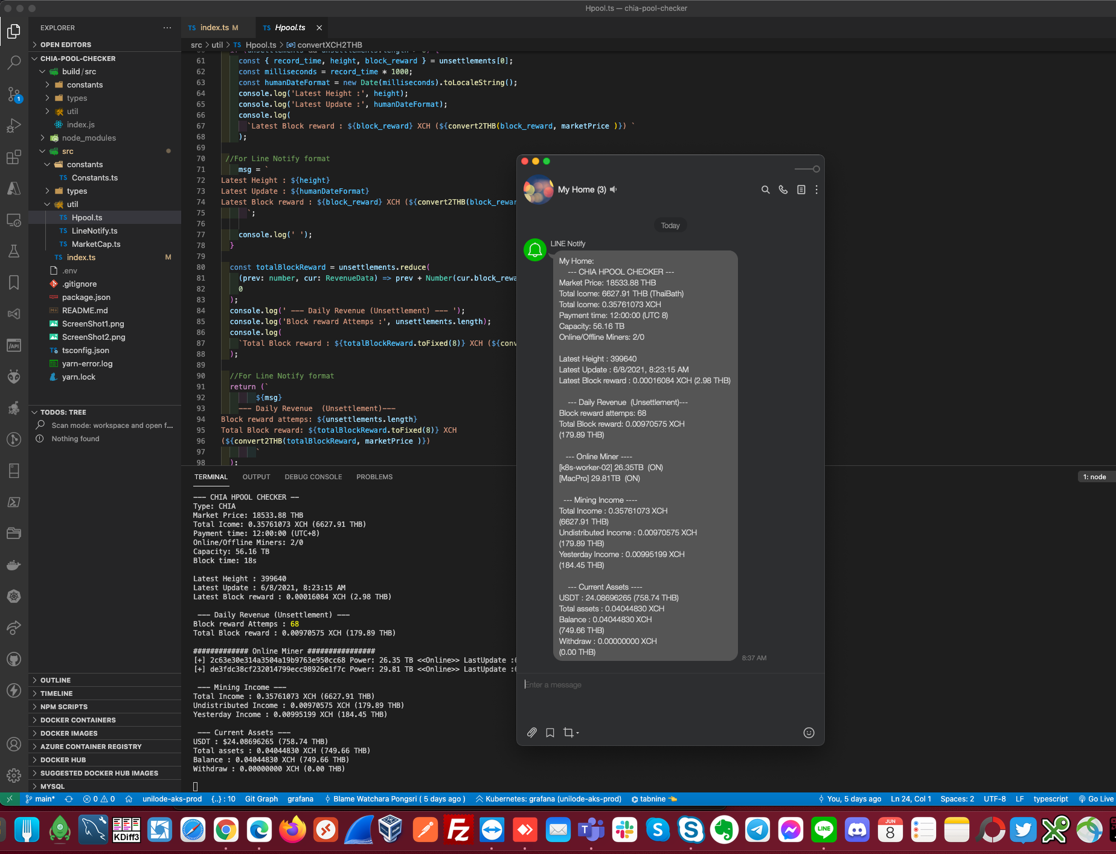1116x854 pixels.
Task: Click Spaces: 2 indentation in status bar
Action: coord(957,799)
